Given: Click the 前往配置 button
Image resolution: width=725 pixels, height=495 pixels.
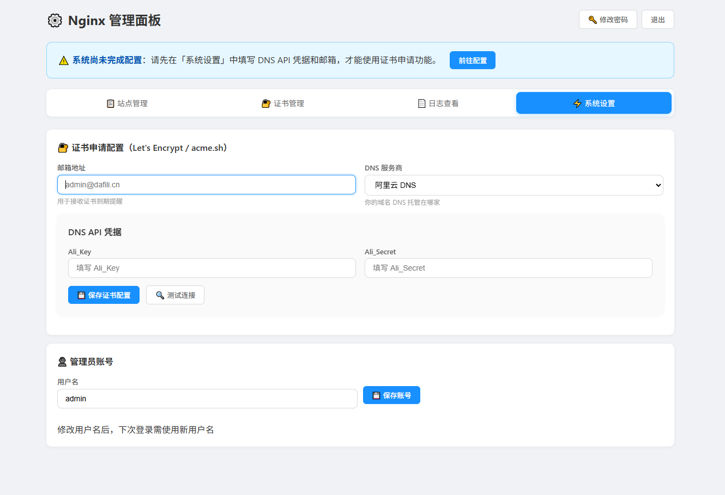Looking at the screenshot, I should point(473,60).
